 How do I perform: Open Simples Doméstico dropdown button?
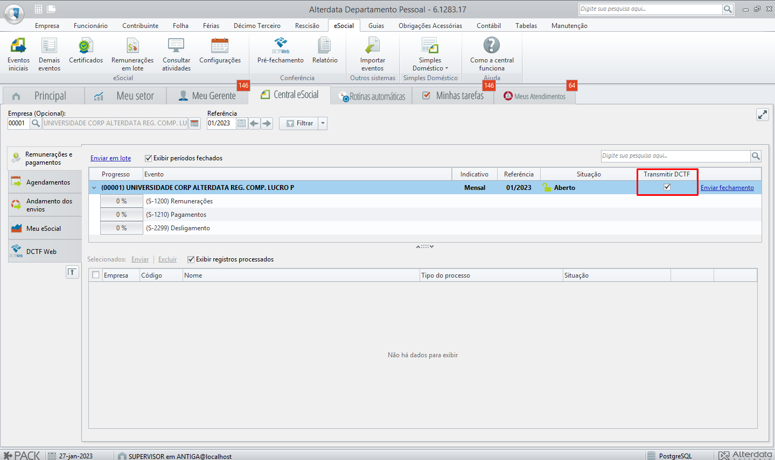point(430,54)
